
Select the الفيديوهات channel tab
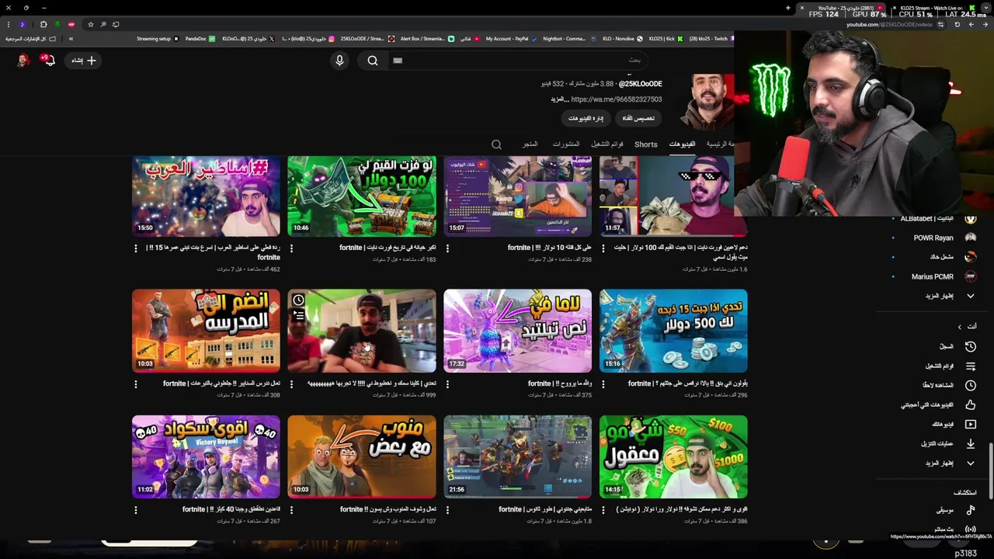[682, 144]
